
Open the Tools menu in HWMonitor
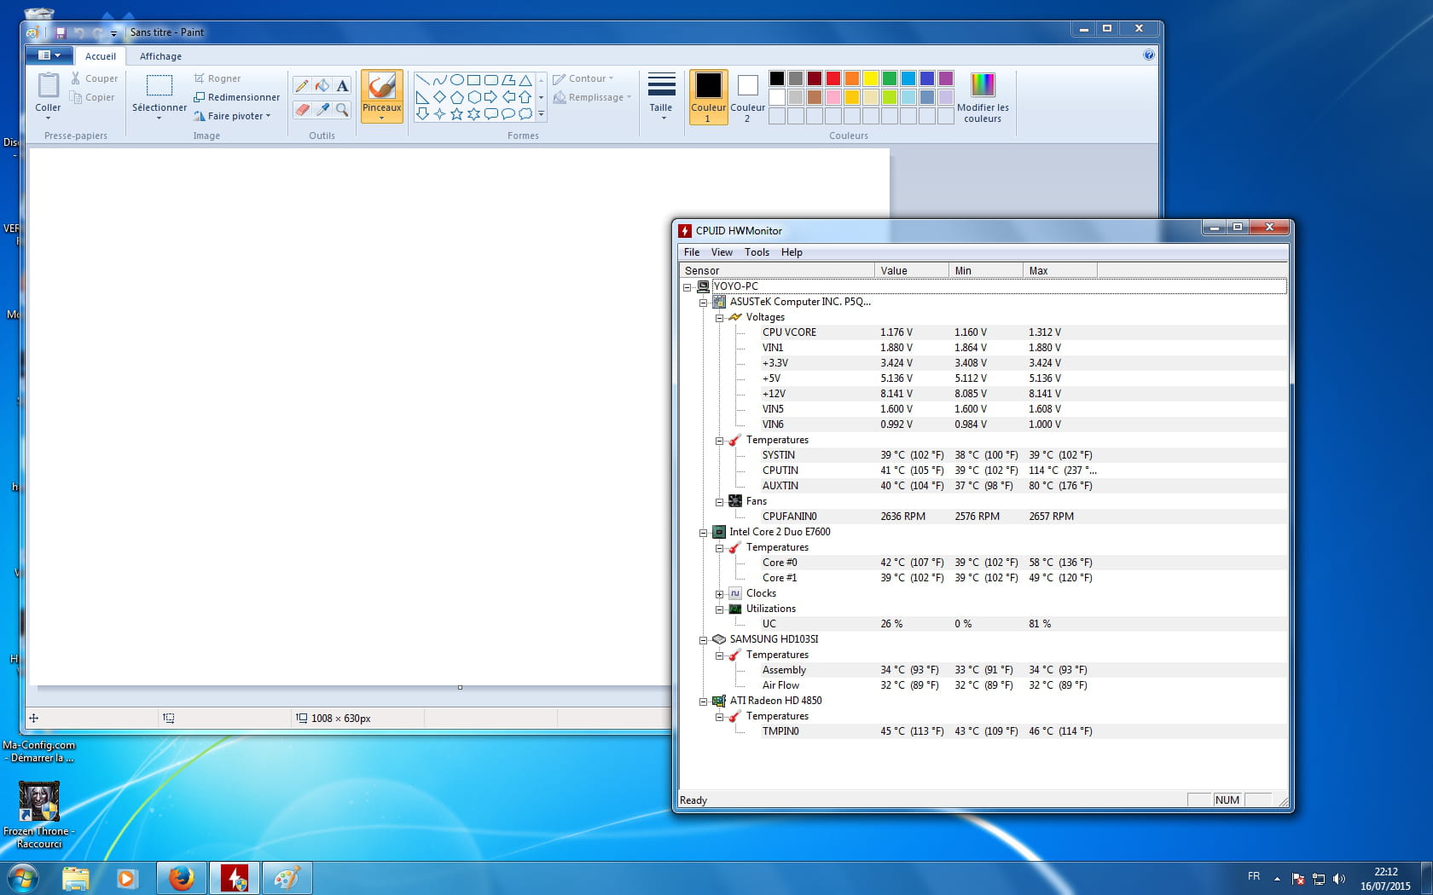point(757,252)
